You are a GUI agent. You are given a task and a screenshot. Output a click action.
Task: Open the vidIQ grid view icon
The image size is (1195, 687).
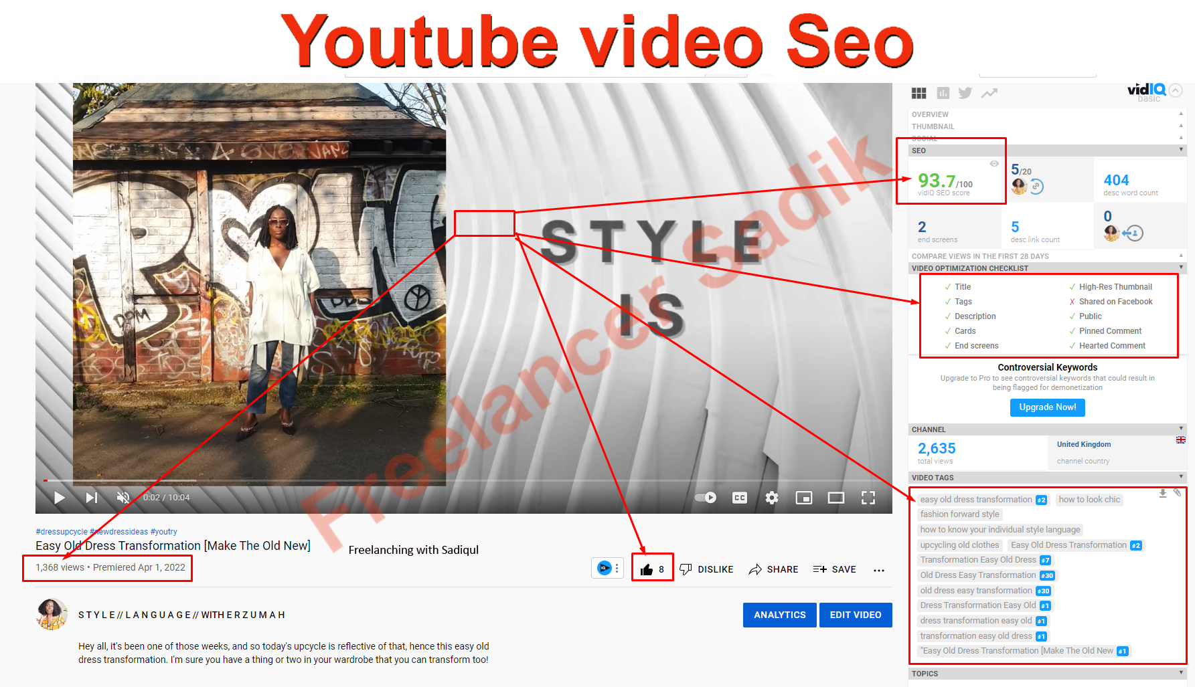click(919, 93)
